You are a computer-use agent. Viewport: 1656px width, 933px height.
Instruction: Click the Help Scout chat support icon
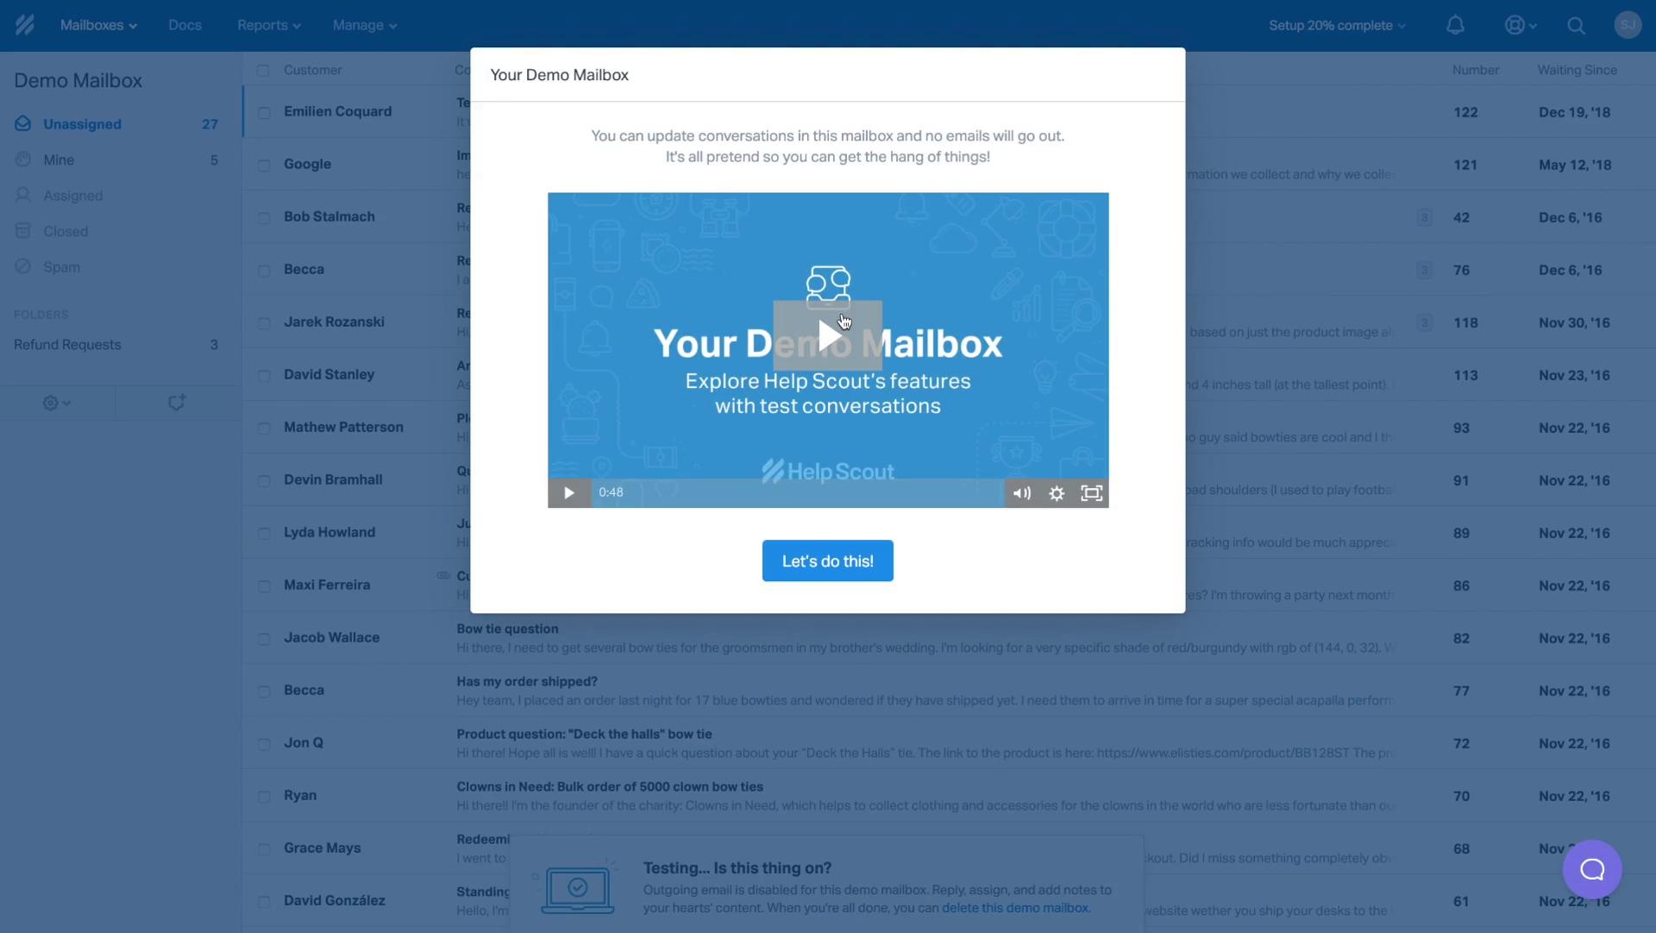1593,871
